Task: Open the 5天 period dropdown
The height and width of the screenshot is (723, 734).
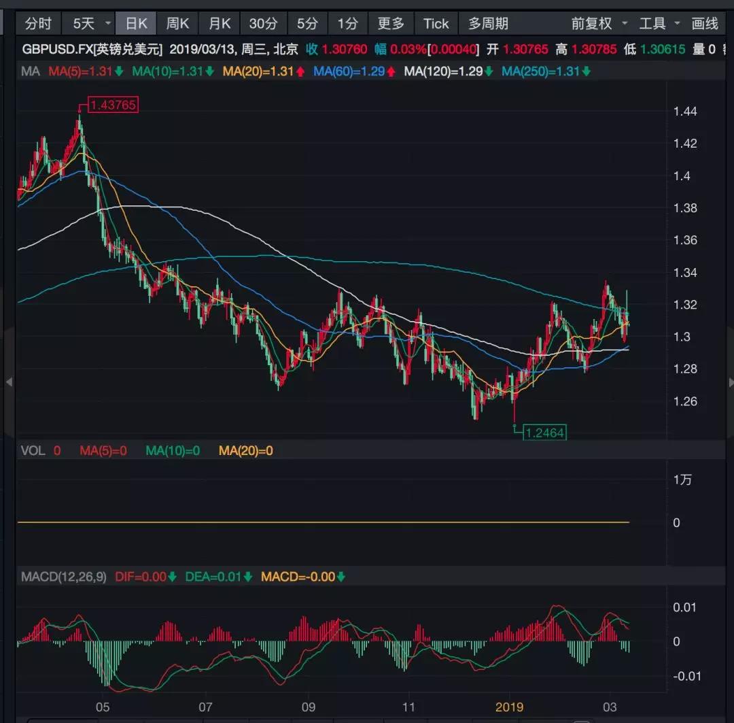Action: [x=91, y=24]
